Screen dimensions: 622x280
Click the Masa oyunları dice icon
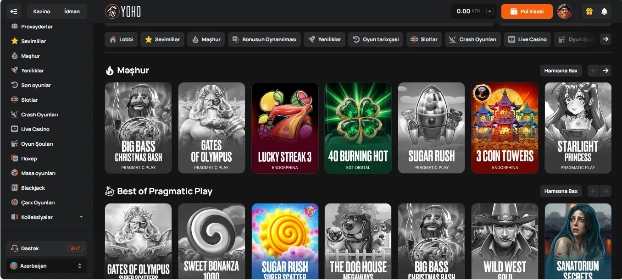coord(14,173)
